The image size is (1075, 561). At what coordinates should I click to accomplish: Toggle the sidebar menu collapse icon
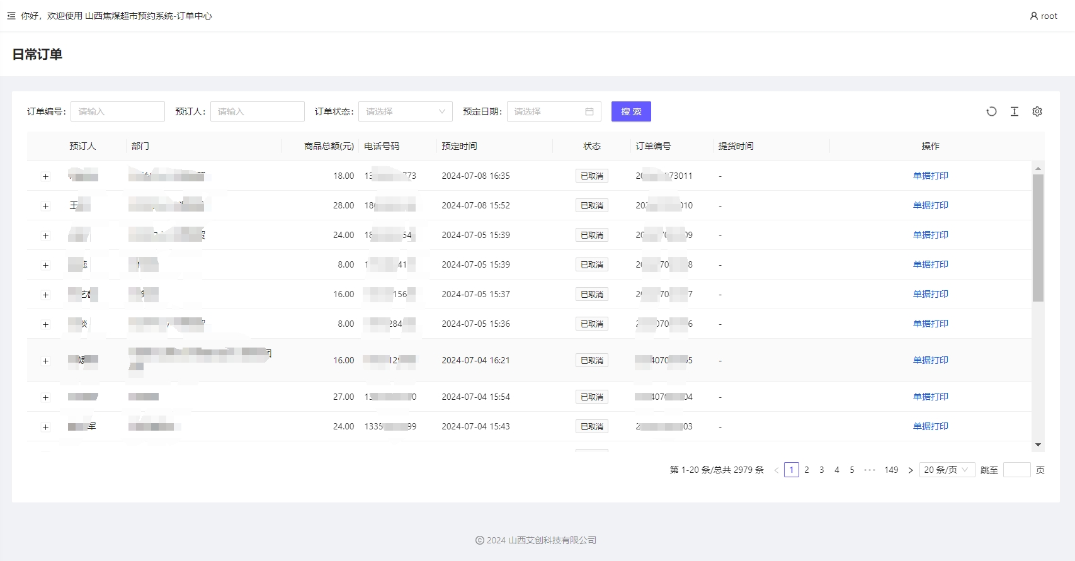pos(11,16)
